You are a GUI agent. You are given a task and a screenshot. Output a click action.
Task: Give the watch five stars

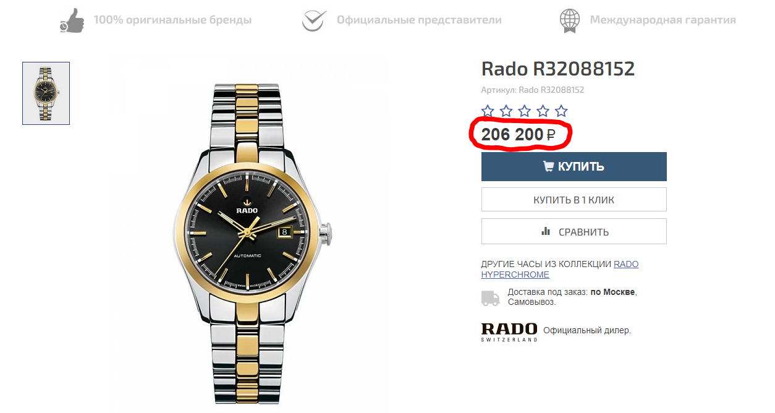[561, 111]
